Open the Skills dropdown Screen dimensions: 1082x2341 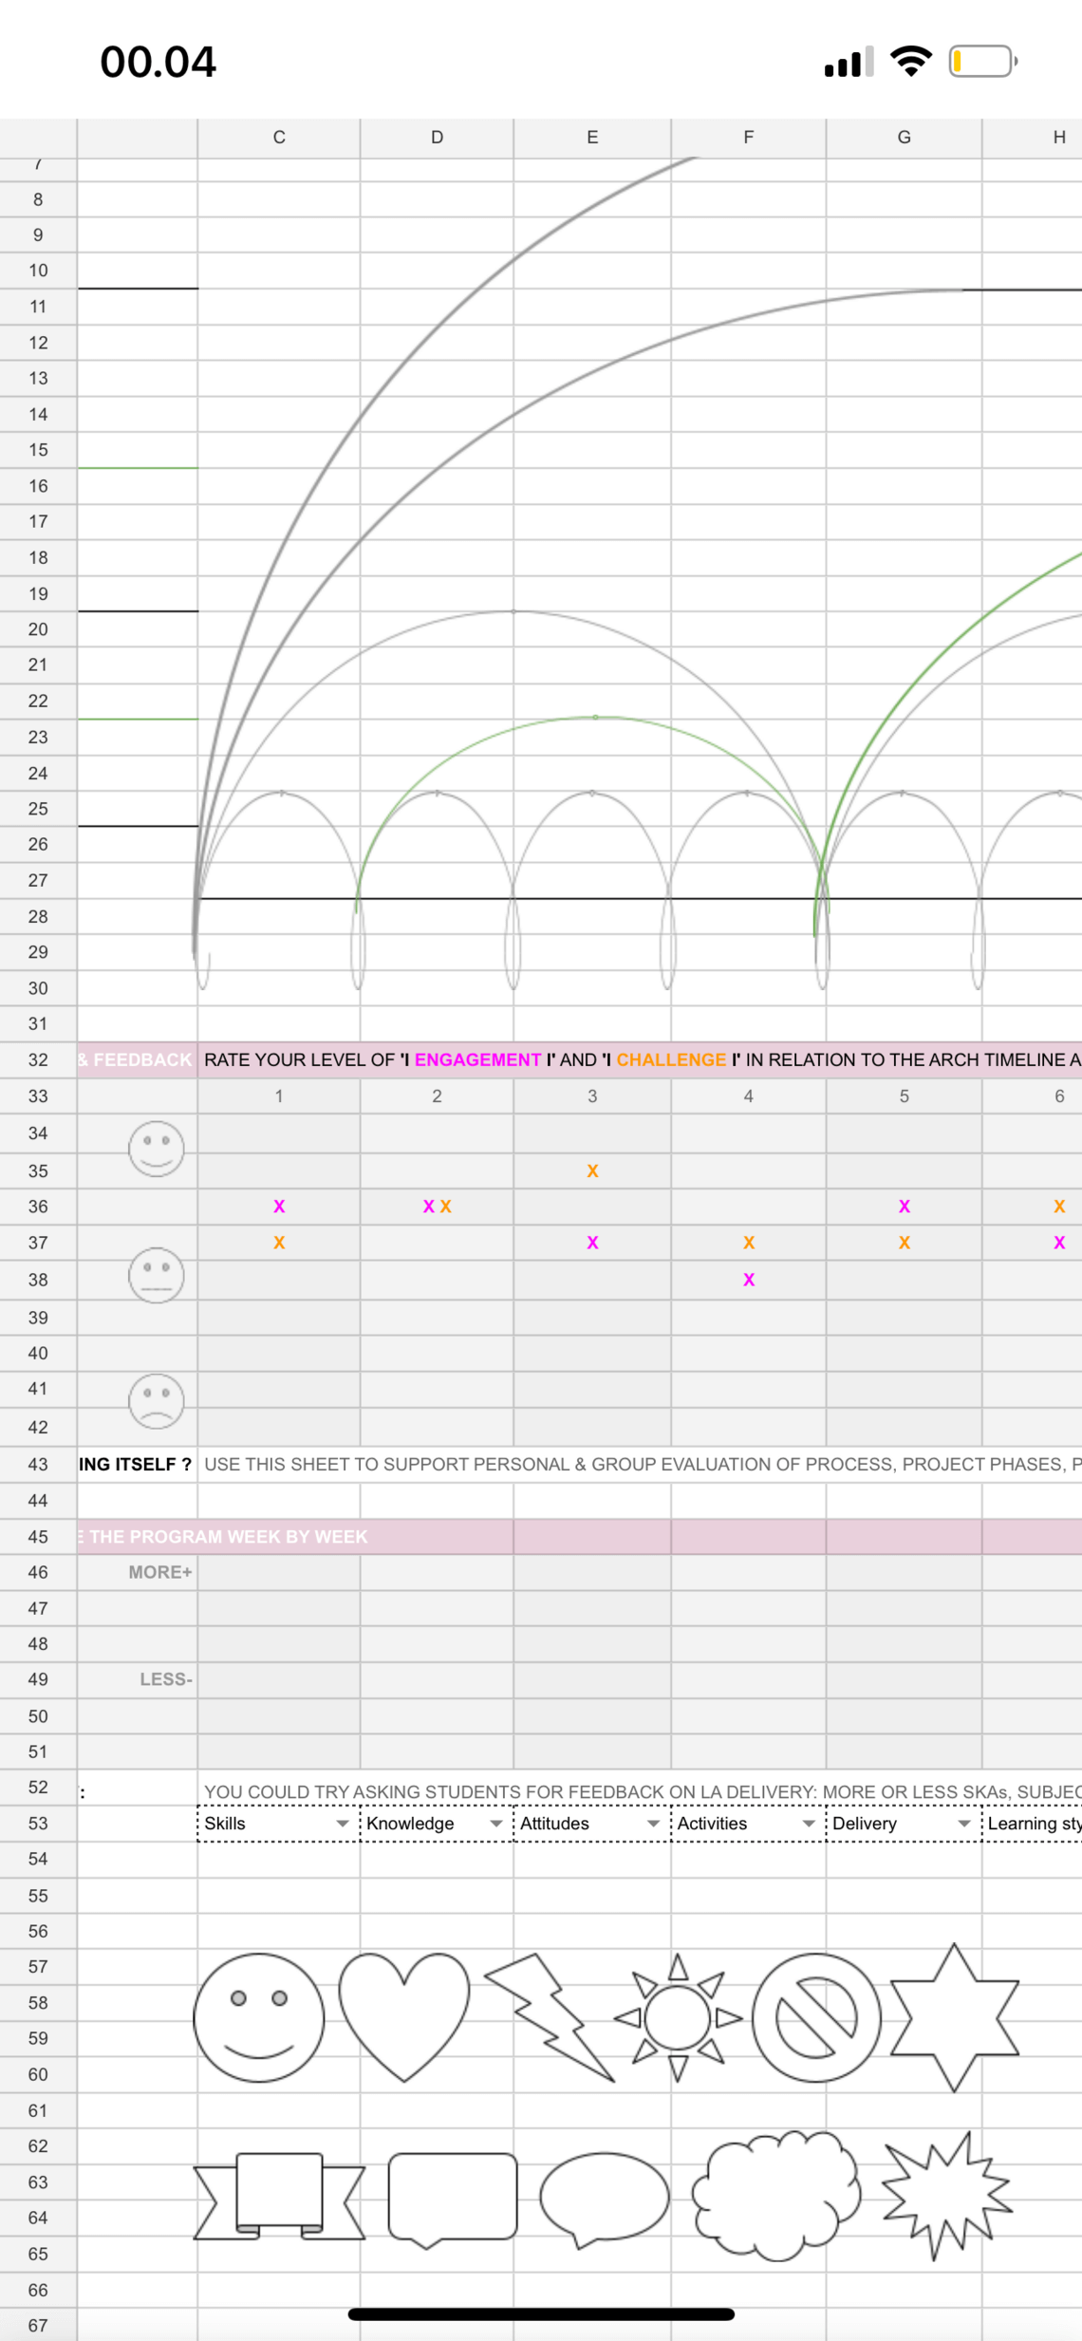point(343,1824)
